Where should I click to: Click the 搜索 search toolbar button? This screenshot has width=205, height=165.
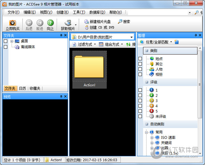[x=124, y=22]
